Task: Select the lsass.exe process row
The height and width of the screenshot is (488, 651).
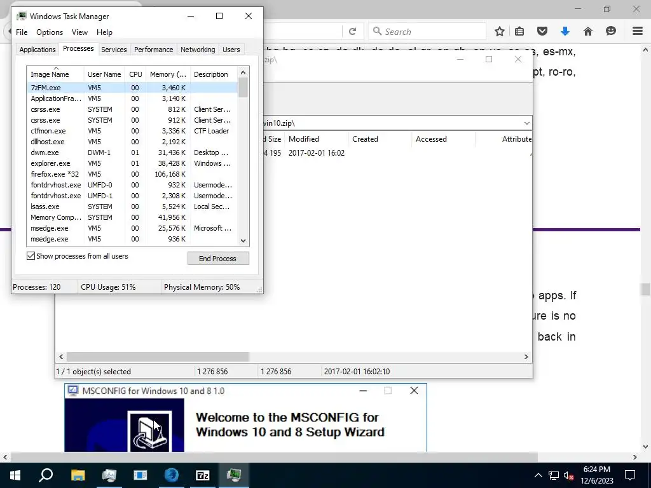Action: 132,207
